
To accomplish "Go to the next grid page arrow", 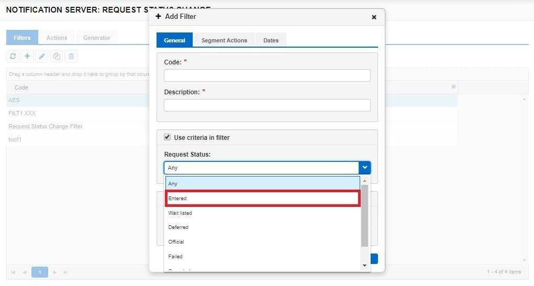I will click(x=54, y=272).
